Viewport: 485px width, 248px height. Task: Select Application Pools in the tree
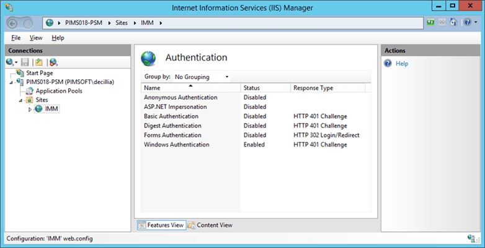[x=59, y=91]
